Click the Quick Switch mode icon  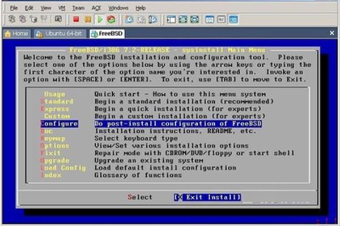point(194,19)
